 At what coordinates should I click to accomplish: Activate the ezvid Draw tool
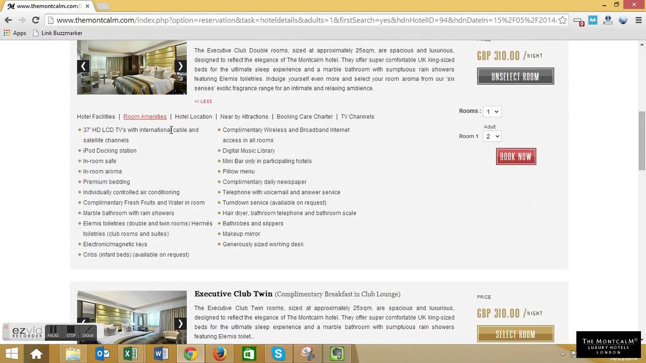[88, 332]
